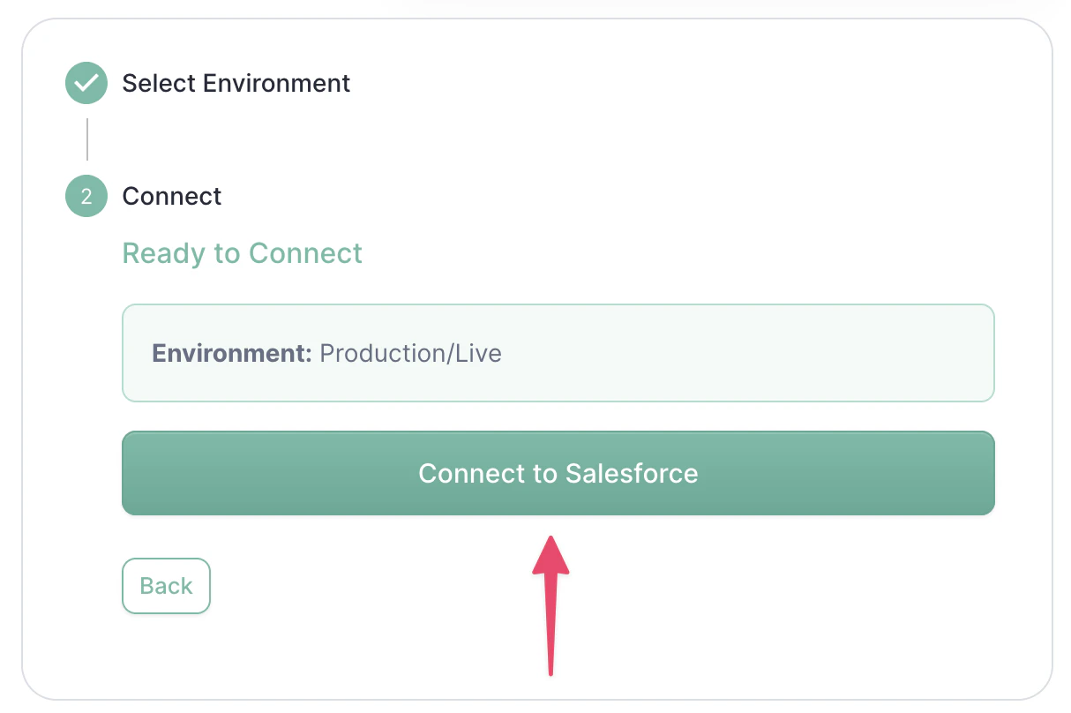Click the number 2 in step indicator
This screenshot has width=1071, height=713.
(x=86, y=196)
